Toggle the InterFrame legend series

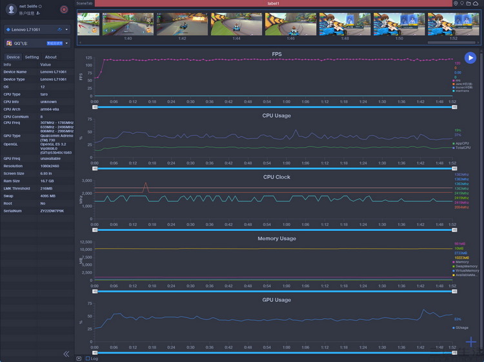point(461,91)
